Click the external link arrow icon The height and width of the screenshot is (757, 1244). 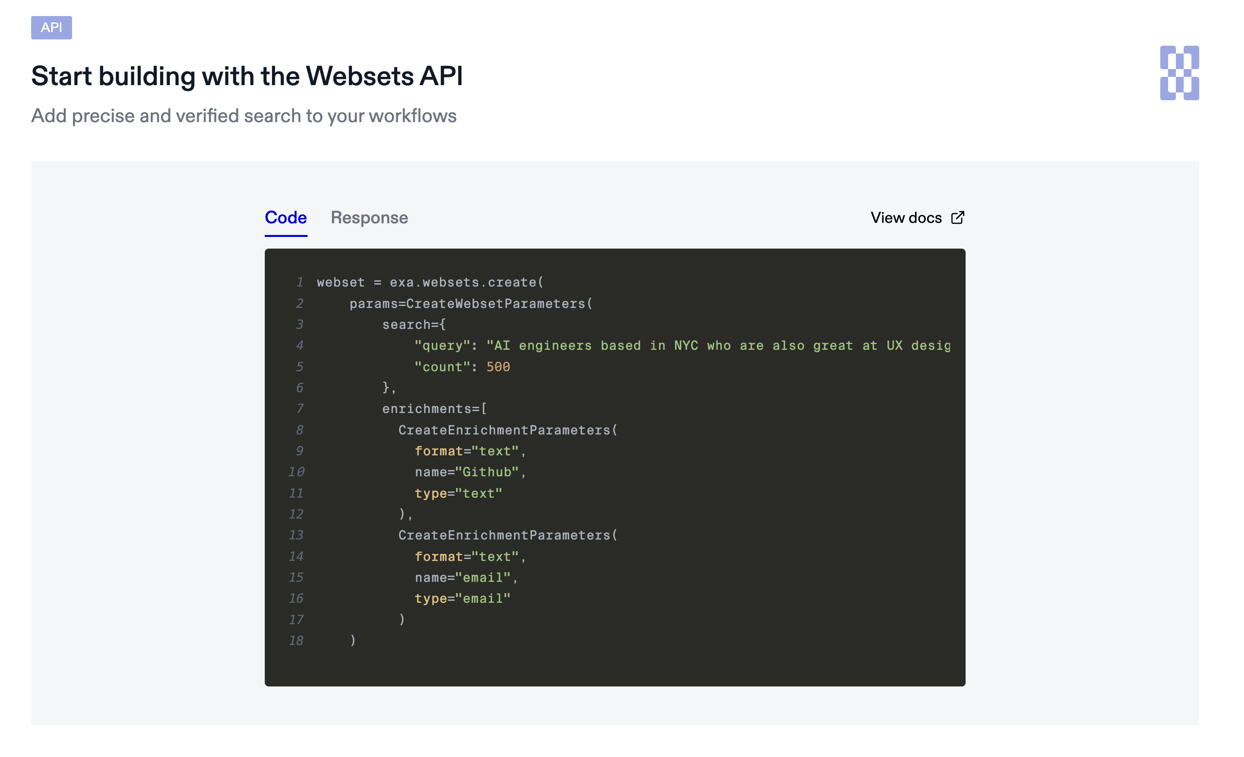coord(957,217)
